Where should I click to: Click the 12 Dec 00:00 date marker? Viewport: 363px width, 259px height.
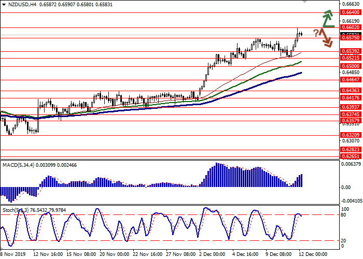[315, 254]
